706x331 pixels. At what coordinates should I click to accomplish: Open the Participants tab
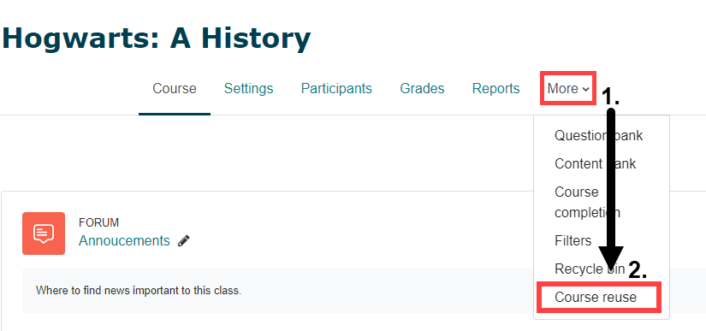pyautogui.click(x=336, y=89)
